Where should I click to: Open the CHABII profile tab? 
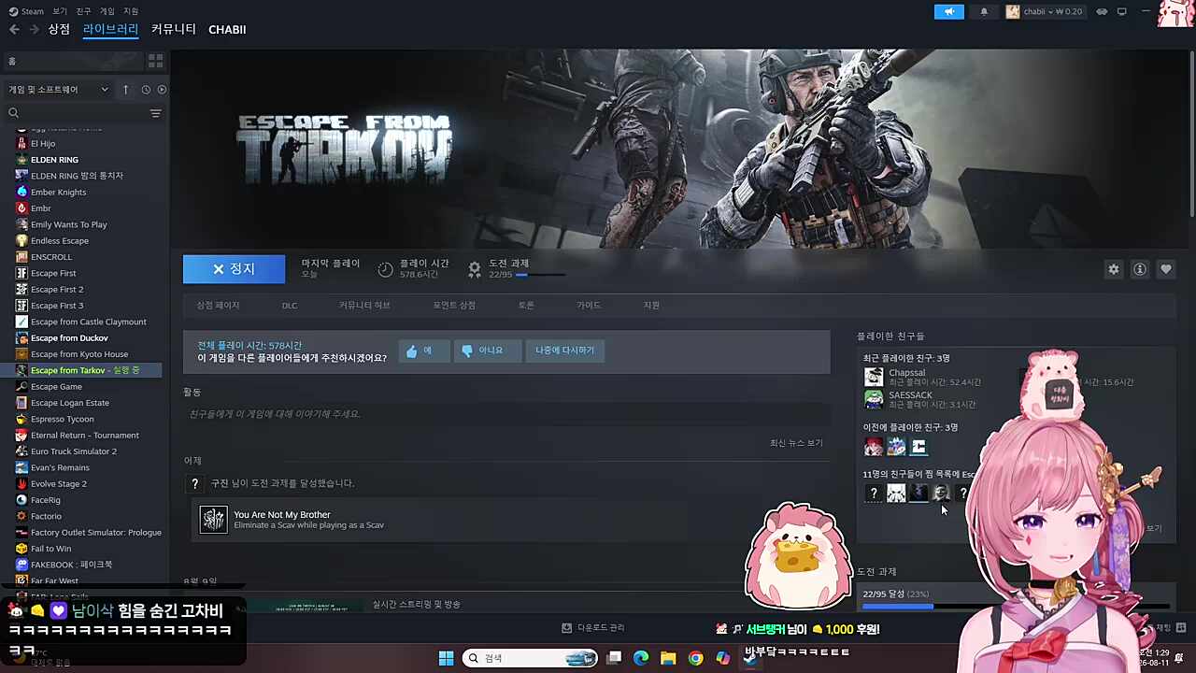click(227, 30)
